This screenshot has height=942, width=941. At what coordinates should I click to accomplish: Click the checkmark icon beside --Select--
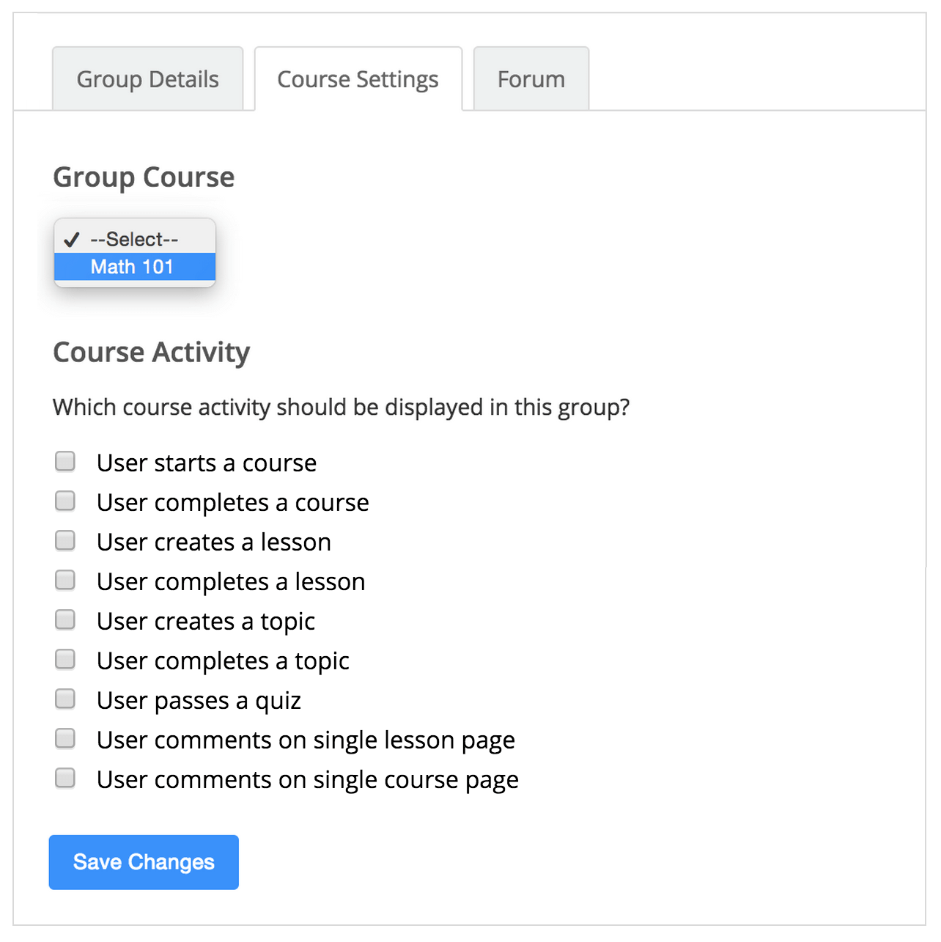pyautogui.click(x=72, y=240)
